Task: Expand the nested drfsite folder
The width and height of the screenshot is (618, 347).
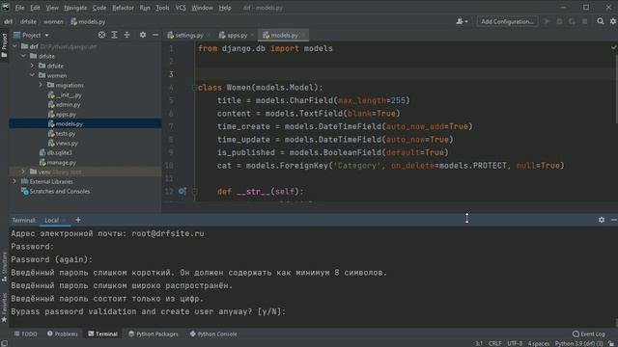Action: 32,66
